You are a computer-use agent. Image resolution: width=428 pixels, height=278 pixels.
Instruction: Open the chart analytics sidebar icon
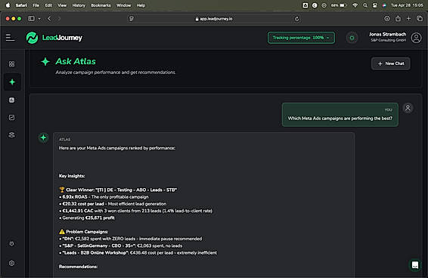tap(12, 118)
